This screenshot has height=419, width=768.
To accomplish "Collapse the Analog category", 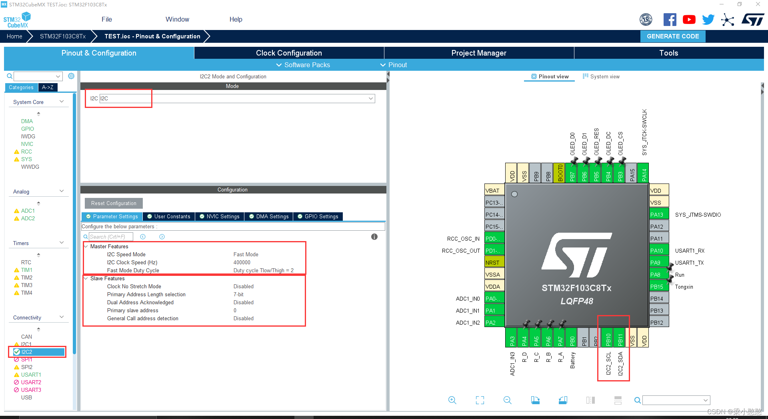I will point(62,191).
